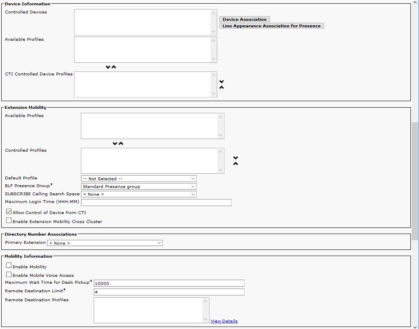Check Enable Mobile Voice Access
Screen dimensions: 419x329
[9, 274]
